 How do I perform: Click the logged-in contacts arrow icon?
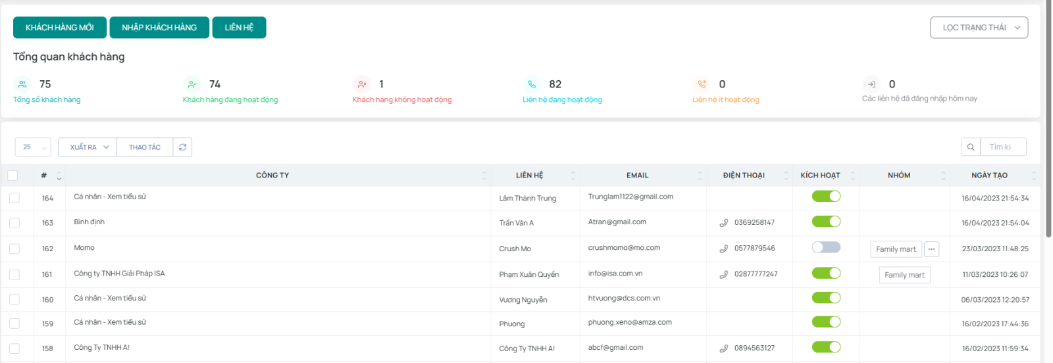coord(871,84)
